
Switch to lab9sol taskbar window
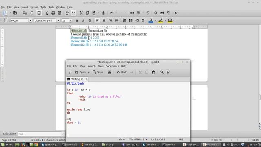pos(108,145)
